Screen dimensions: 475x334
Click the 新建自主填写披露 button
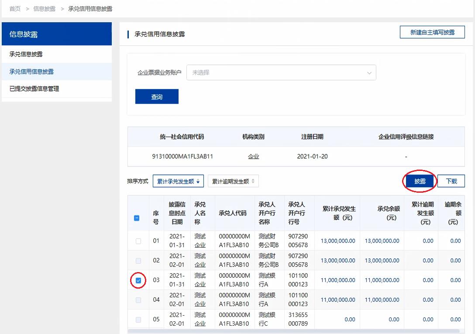[432, 32]
